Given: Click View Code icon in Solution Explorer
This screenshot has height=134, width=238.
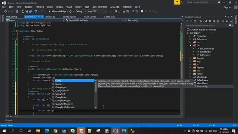Looking at the screenshot, I should pyautogui.click(x=223, y=21).
